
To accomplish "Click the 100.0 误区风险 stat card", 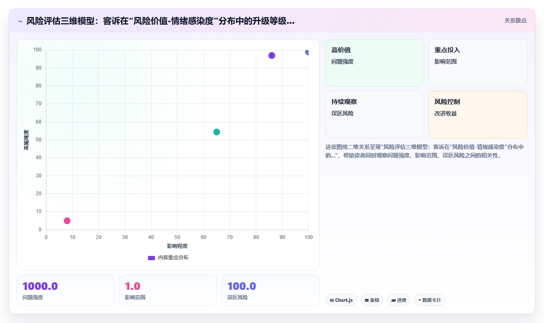I will (x=270, y=290).
